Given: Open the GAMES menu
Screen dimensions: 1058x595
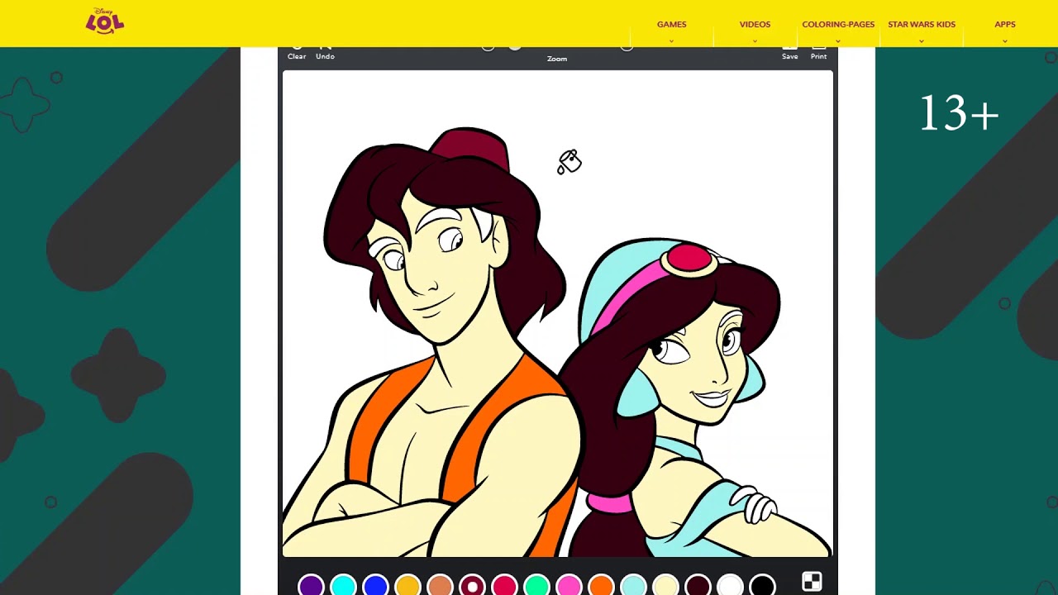Looking at the screenshot, I should click(671, 24).
